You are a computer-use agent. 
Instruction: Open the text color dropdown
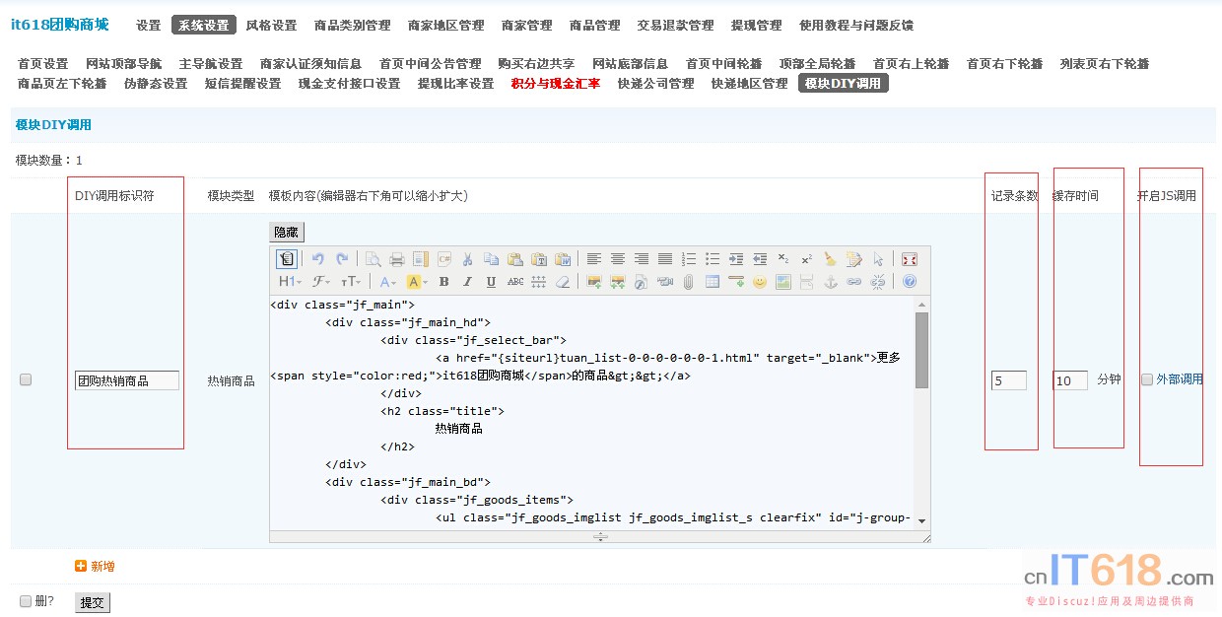[x=388, y=282]
